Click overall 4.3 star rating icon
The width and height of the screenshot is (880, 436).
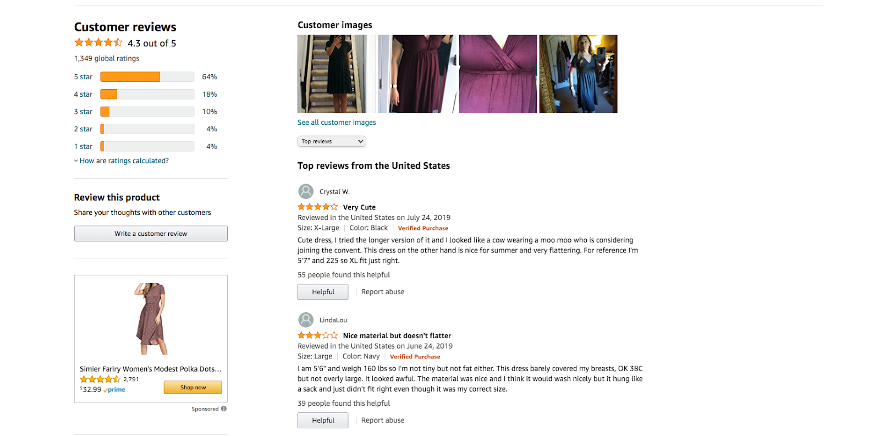98,42
